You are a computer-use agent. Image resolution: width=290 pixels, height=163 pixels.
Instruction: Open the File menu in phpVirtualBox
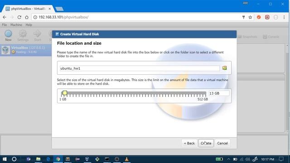pyautogui.click(x=5, y=25)
